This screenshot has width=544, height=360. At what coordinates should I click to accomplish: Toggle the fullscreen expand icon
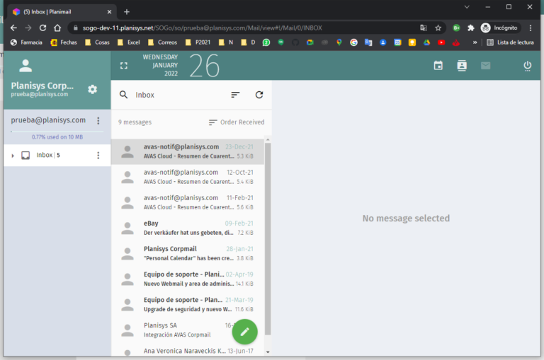coord(124,66)
